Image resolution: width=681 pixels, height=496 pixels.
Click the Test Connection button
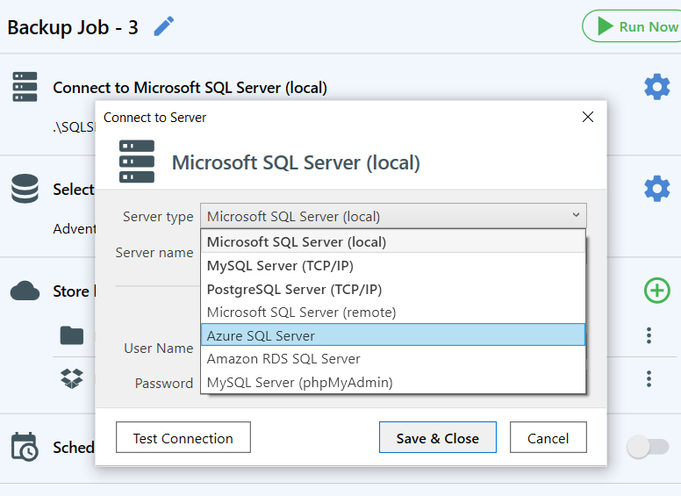point(183,437)
